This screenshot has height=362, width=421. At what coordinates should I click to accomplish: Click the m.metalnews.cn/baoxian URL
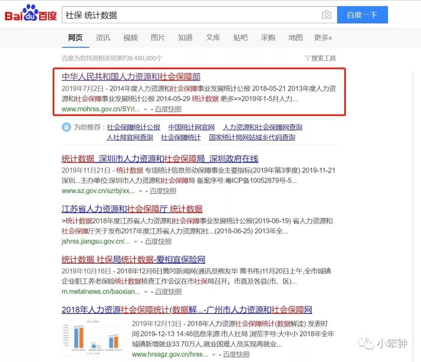[x=101, y=292]
